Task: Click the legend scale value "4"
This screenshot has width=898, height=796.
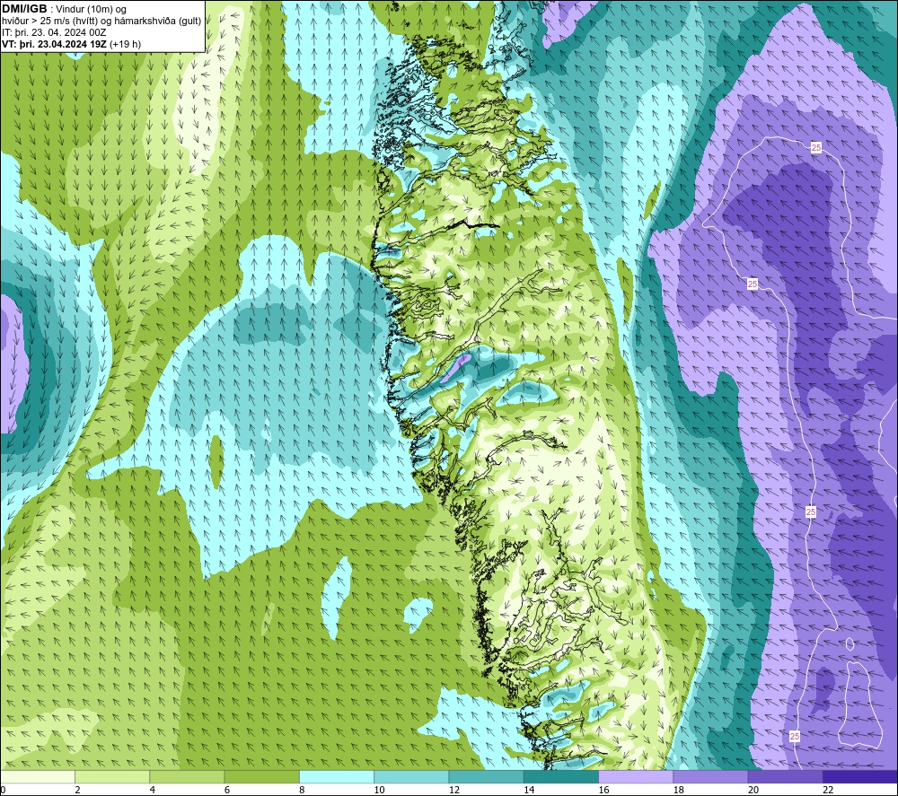Action: click(153, 790)
